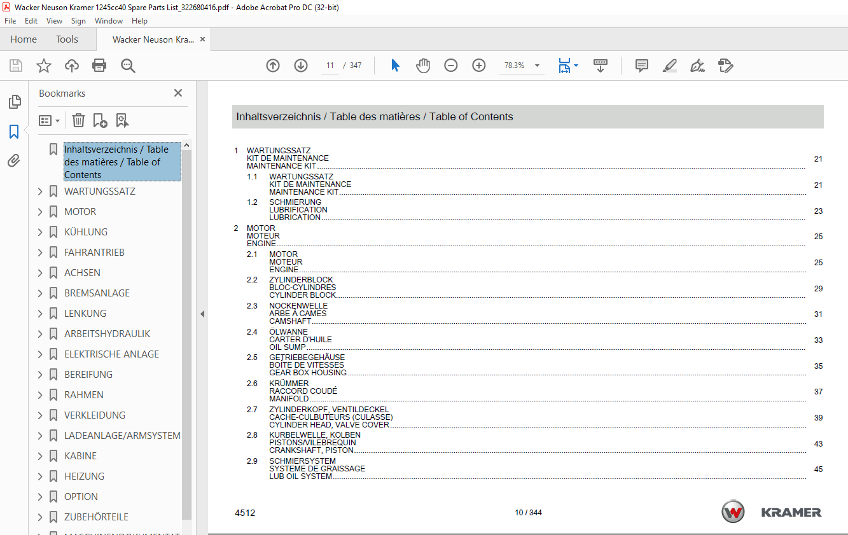The image size is (848, 535).
Task: Open the zoom level dropdown
Action: click(537, 66)
